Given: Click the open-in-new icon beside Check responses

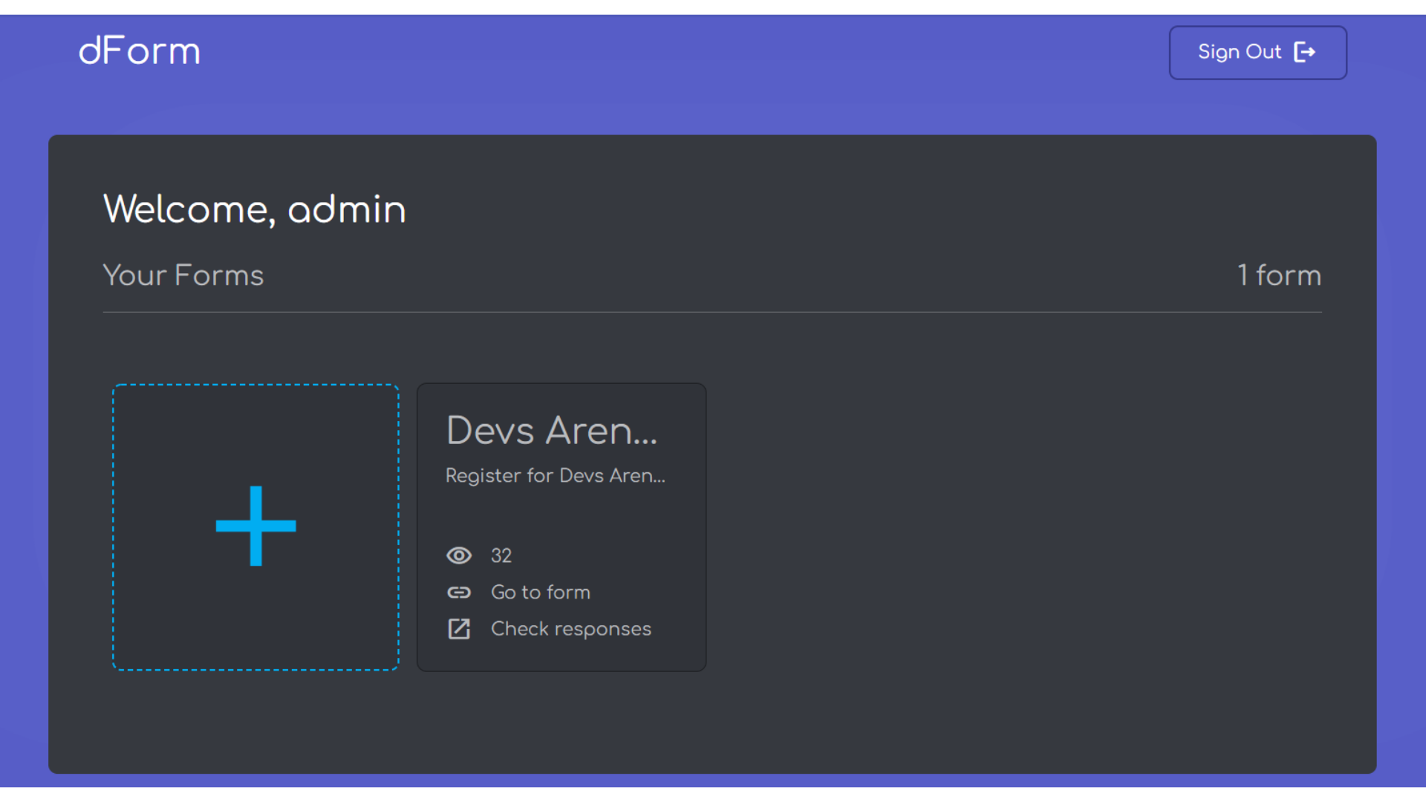Looking at the screenshot, I should [x=459, y=629].
